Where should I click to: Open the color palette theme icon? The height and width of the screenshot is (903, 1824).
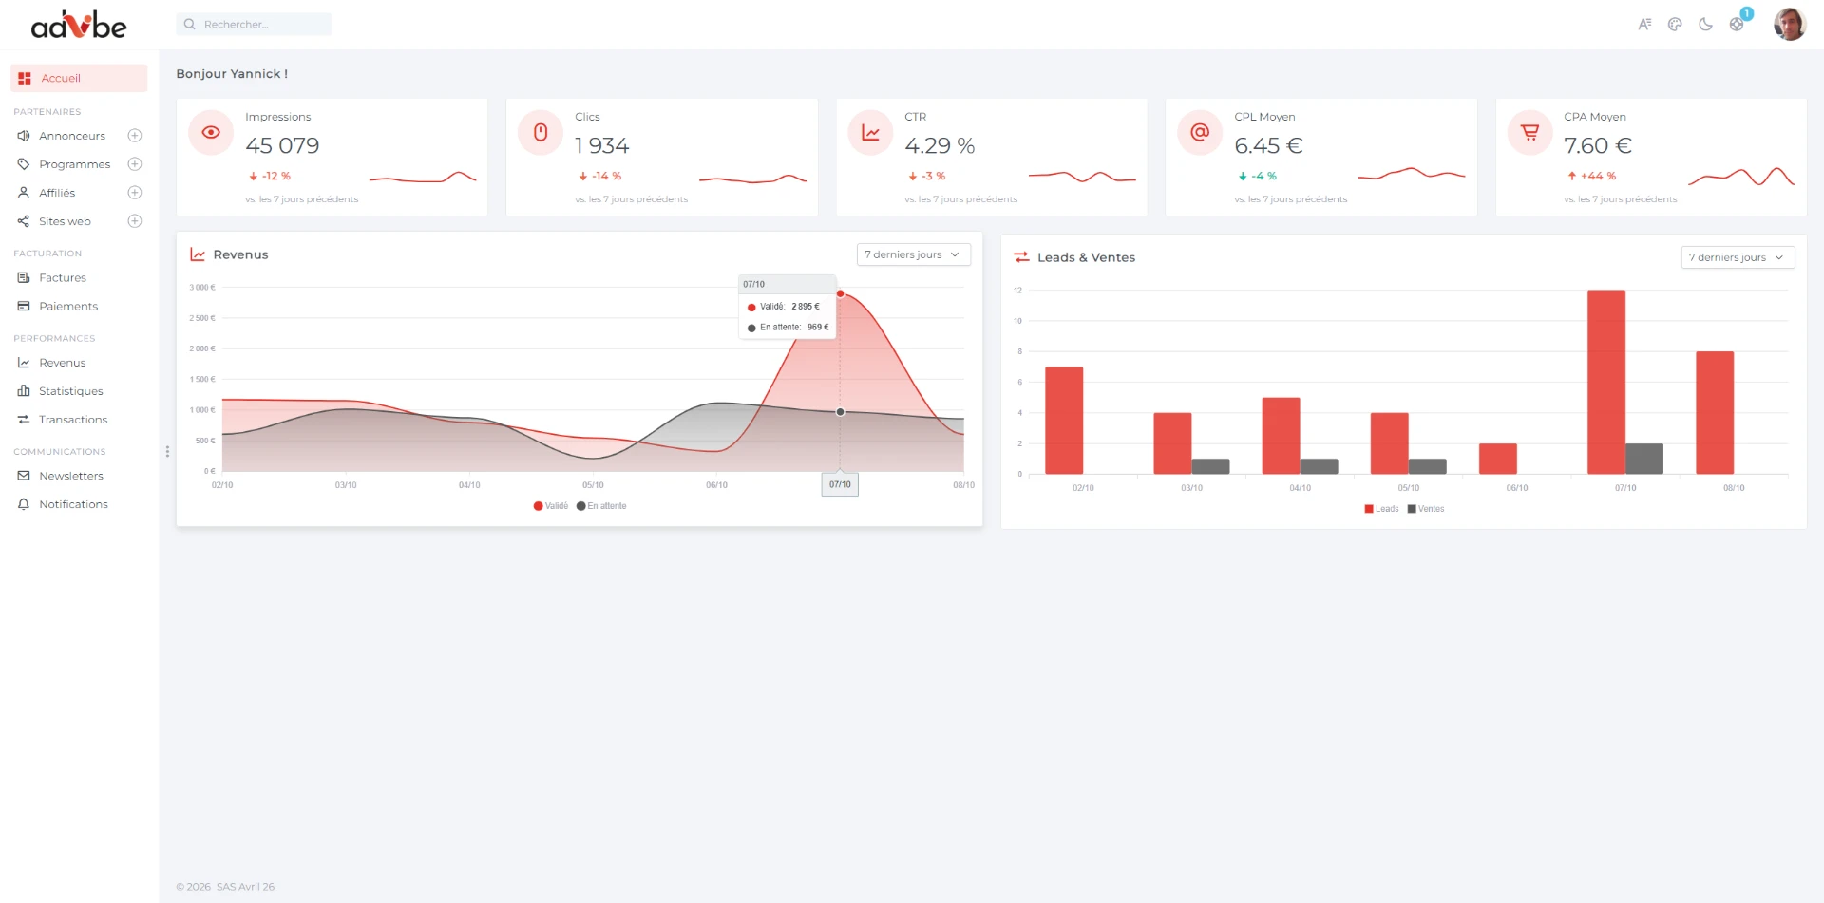(1675, 25)
